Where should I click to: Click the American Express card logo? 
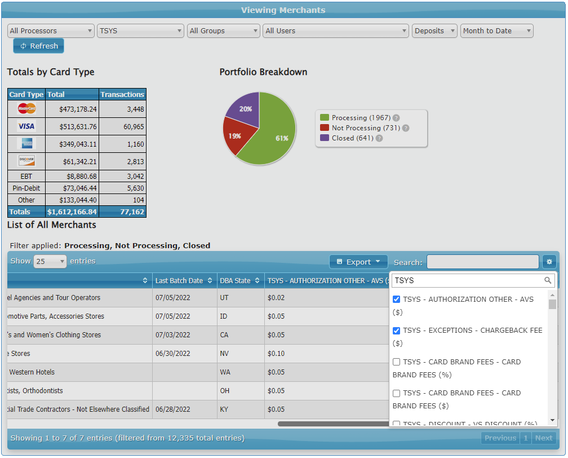(26, 143)
